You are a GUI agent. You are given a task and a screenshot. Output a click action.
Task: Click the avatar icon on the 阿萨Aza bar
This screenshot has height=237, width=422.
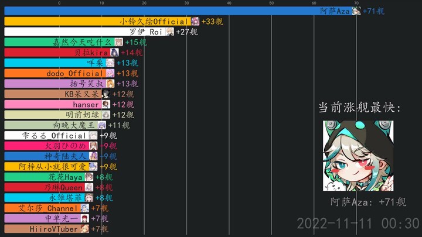(356, 11)
